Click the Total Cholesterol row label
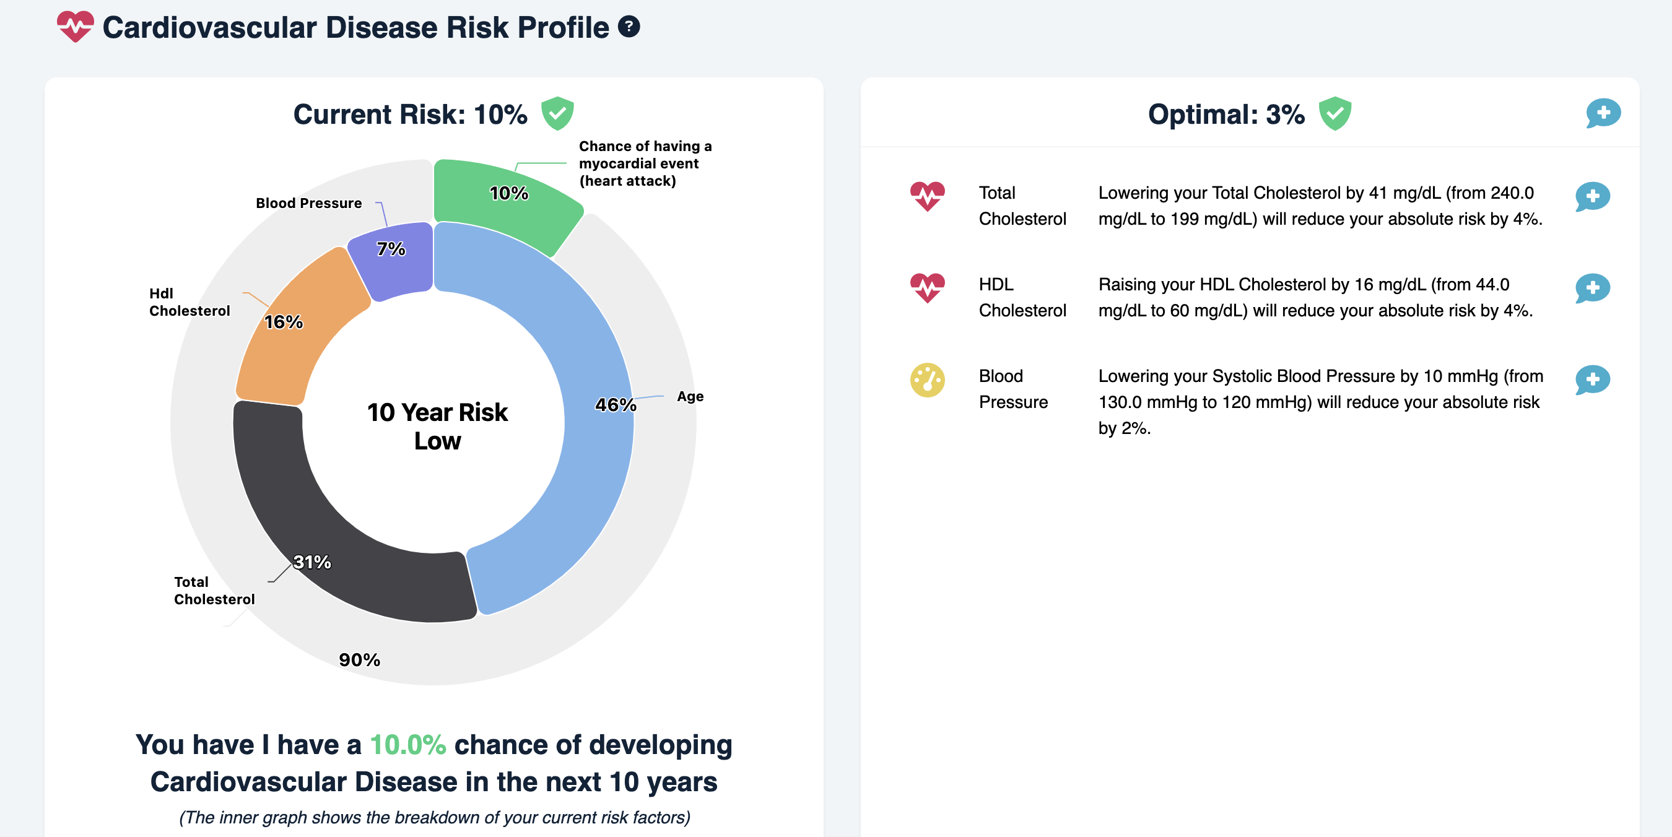1672x837 pixels. click(x=1022, y=206)
